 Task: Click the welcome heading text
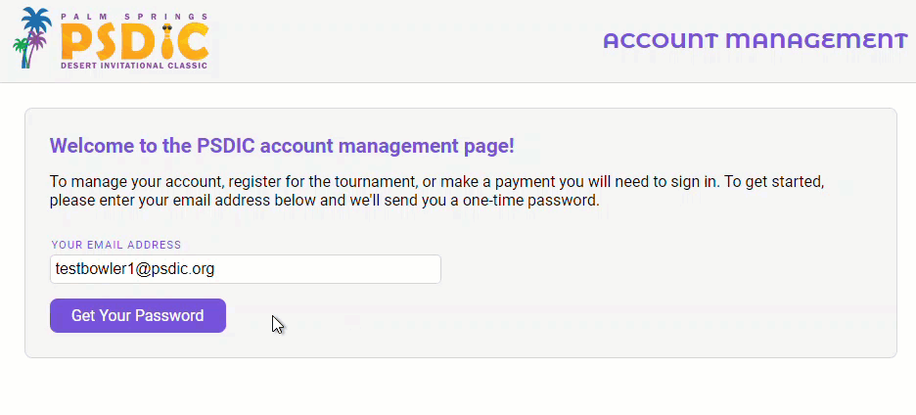(x=282, y=146)
